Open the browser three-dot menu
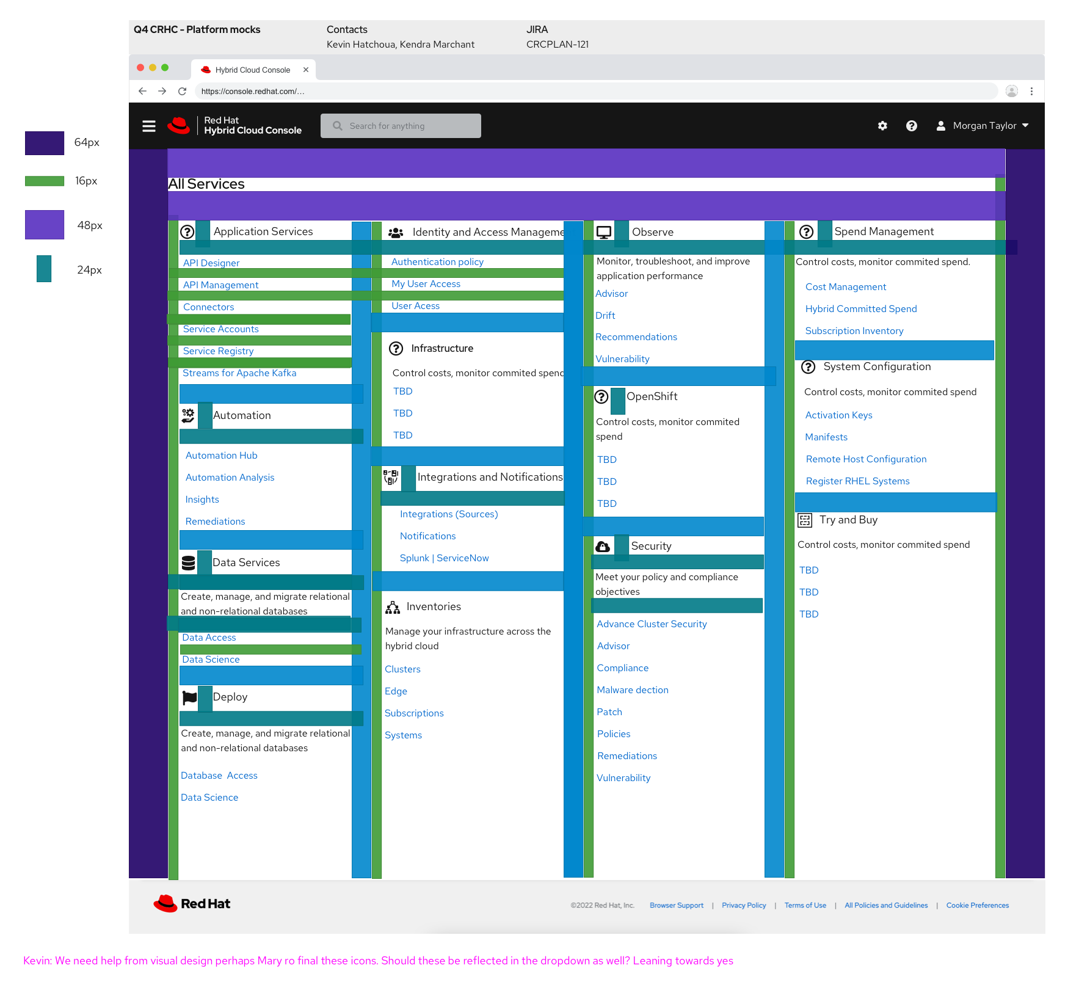The image size is (1079, 990). tap(1032, 91)
